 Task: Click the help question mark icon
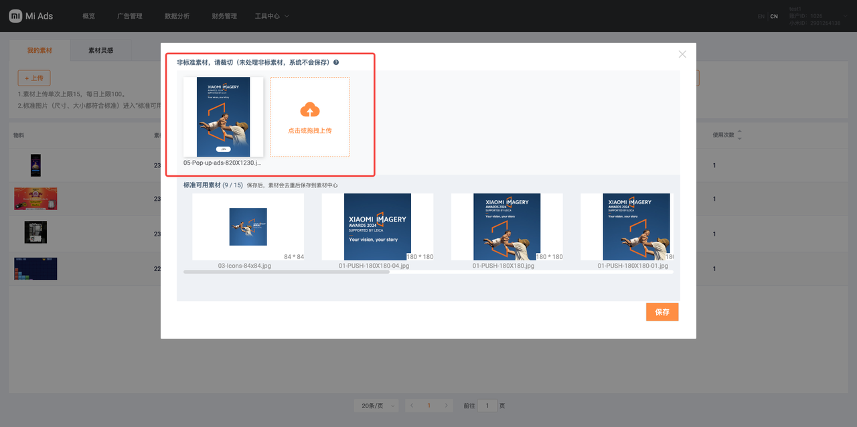point(336,62)
